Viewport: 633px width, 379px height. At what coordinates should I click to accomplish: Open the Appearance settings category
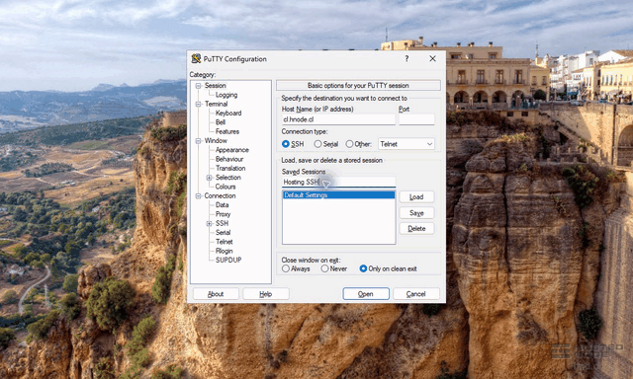[232, 150]
